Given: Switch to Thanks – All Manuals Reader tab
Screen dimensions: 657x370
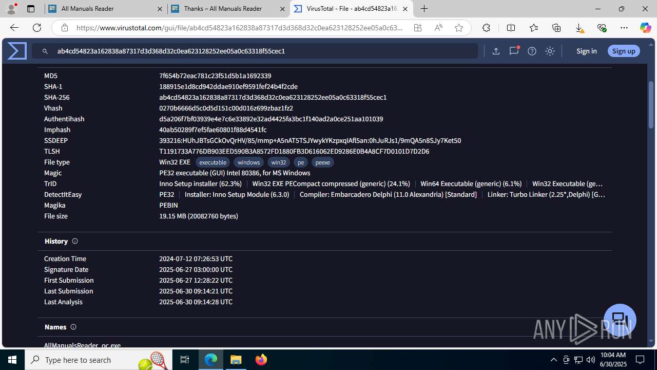Looking at the screenshot, I should 228,9.
